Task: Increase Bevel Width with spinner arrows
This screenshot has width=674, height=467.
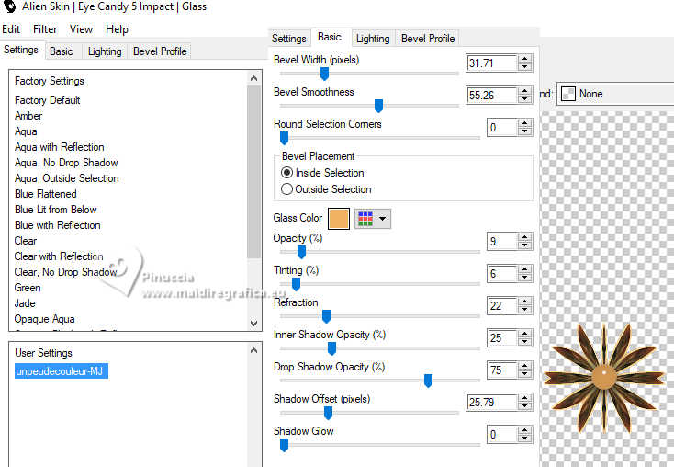Action: [524, 59]
